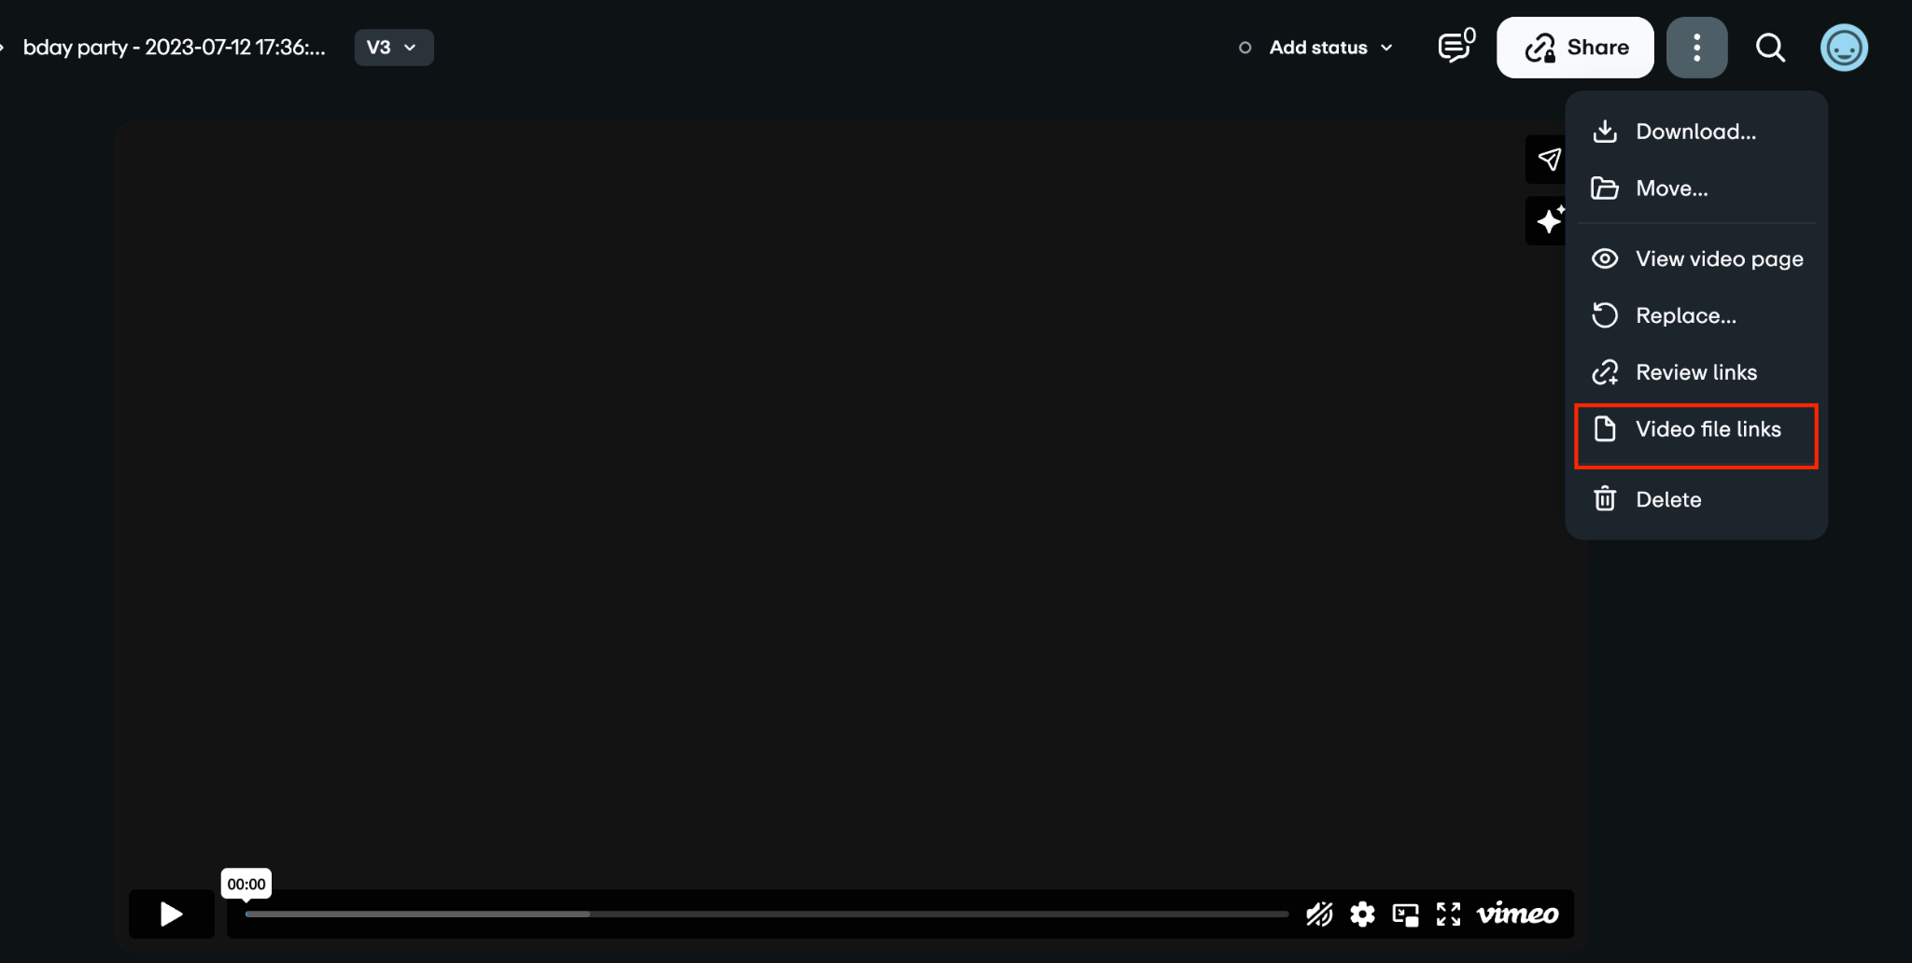Enable picture-in-picture mode

click(x=1404, y=914)
